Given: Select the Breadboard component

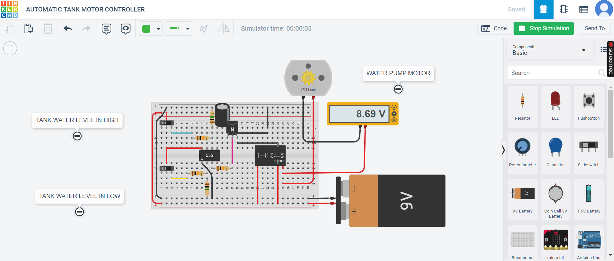Looking at the screenshot, I should tap(523, 242).
